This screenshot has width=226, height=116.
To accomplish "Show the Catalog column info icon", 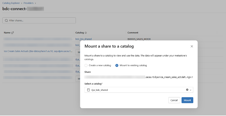I will [x=86, y=33].
